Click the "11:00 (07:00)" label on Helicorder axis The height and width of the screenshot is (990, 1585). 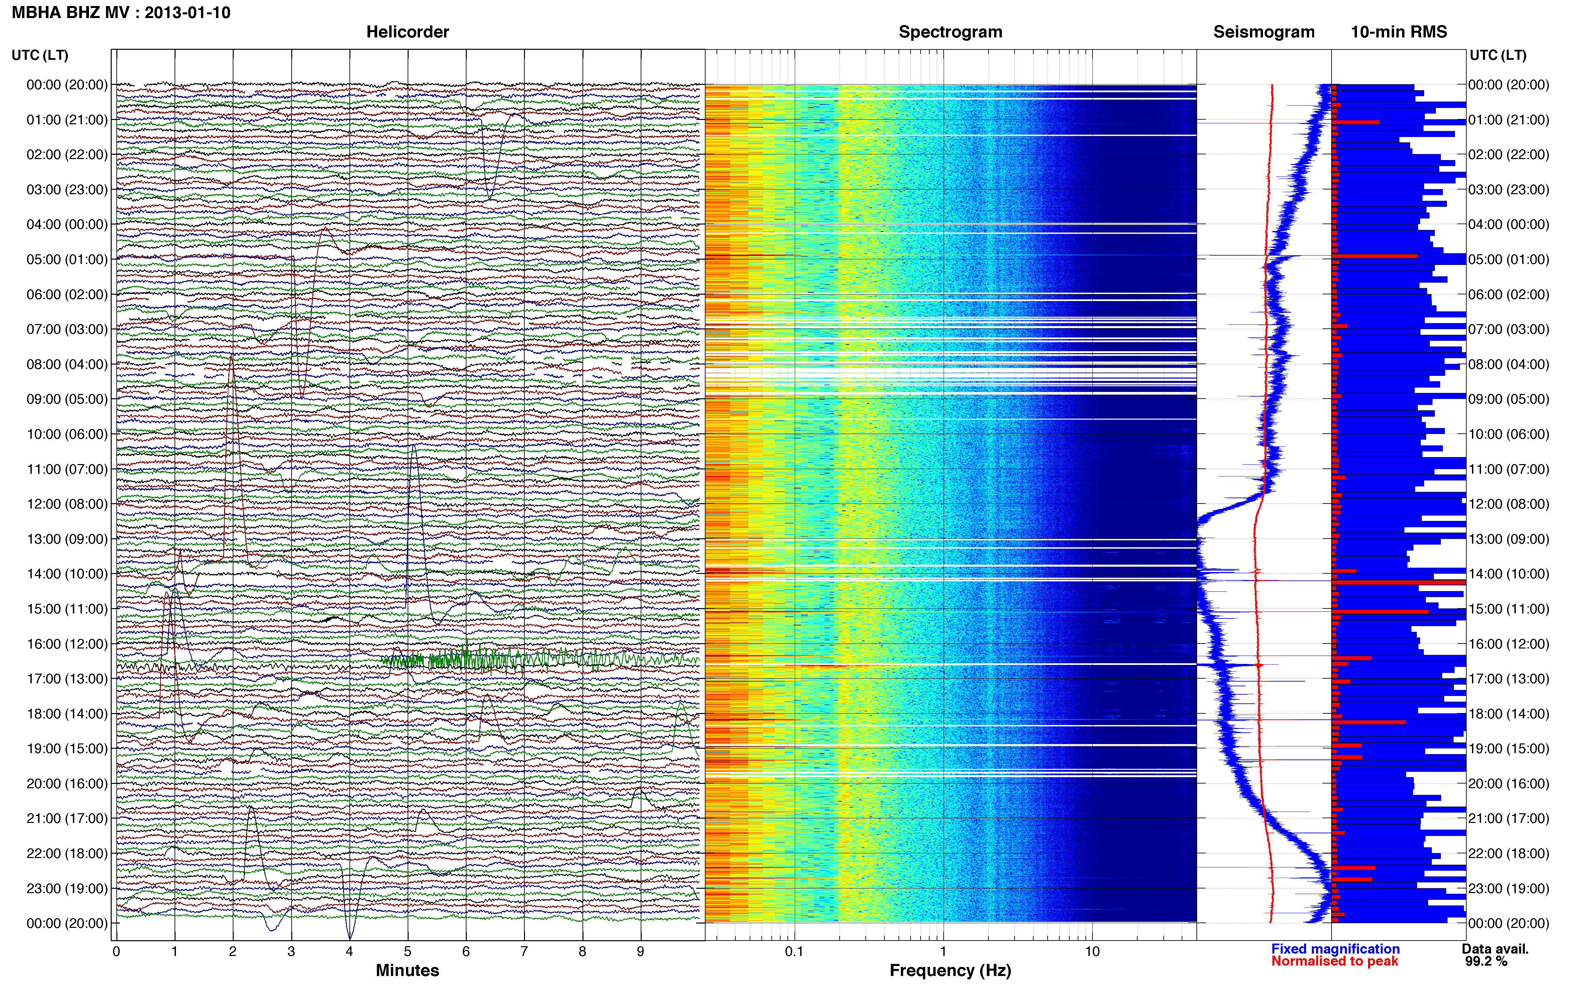[x=67, y=469]
